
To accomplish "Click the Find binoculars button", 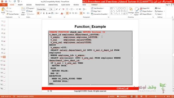I will coord(158,8).
